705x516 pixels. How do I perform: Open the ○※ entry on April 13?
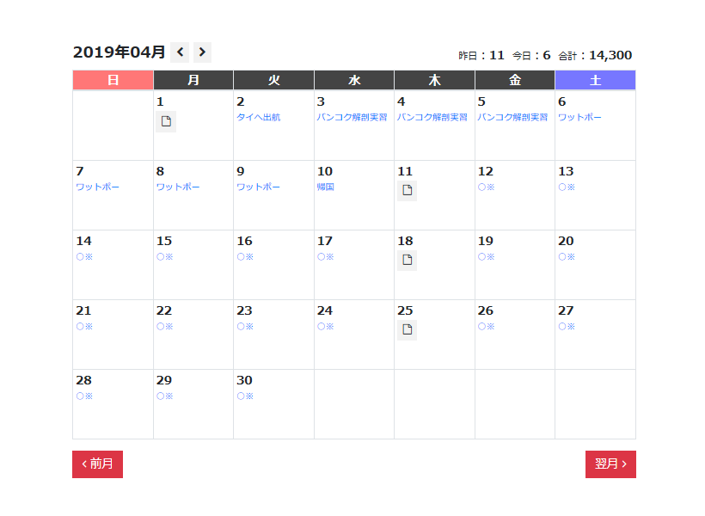click(x=567, y=187)
